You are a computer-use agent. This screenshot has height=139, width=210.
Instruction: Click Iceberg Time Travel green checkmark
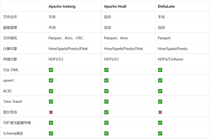[x=51, y=102]
